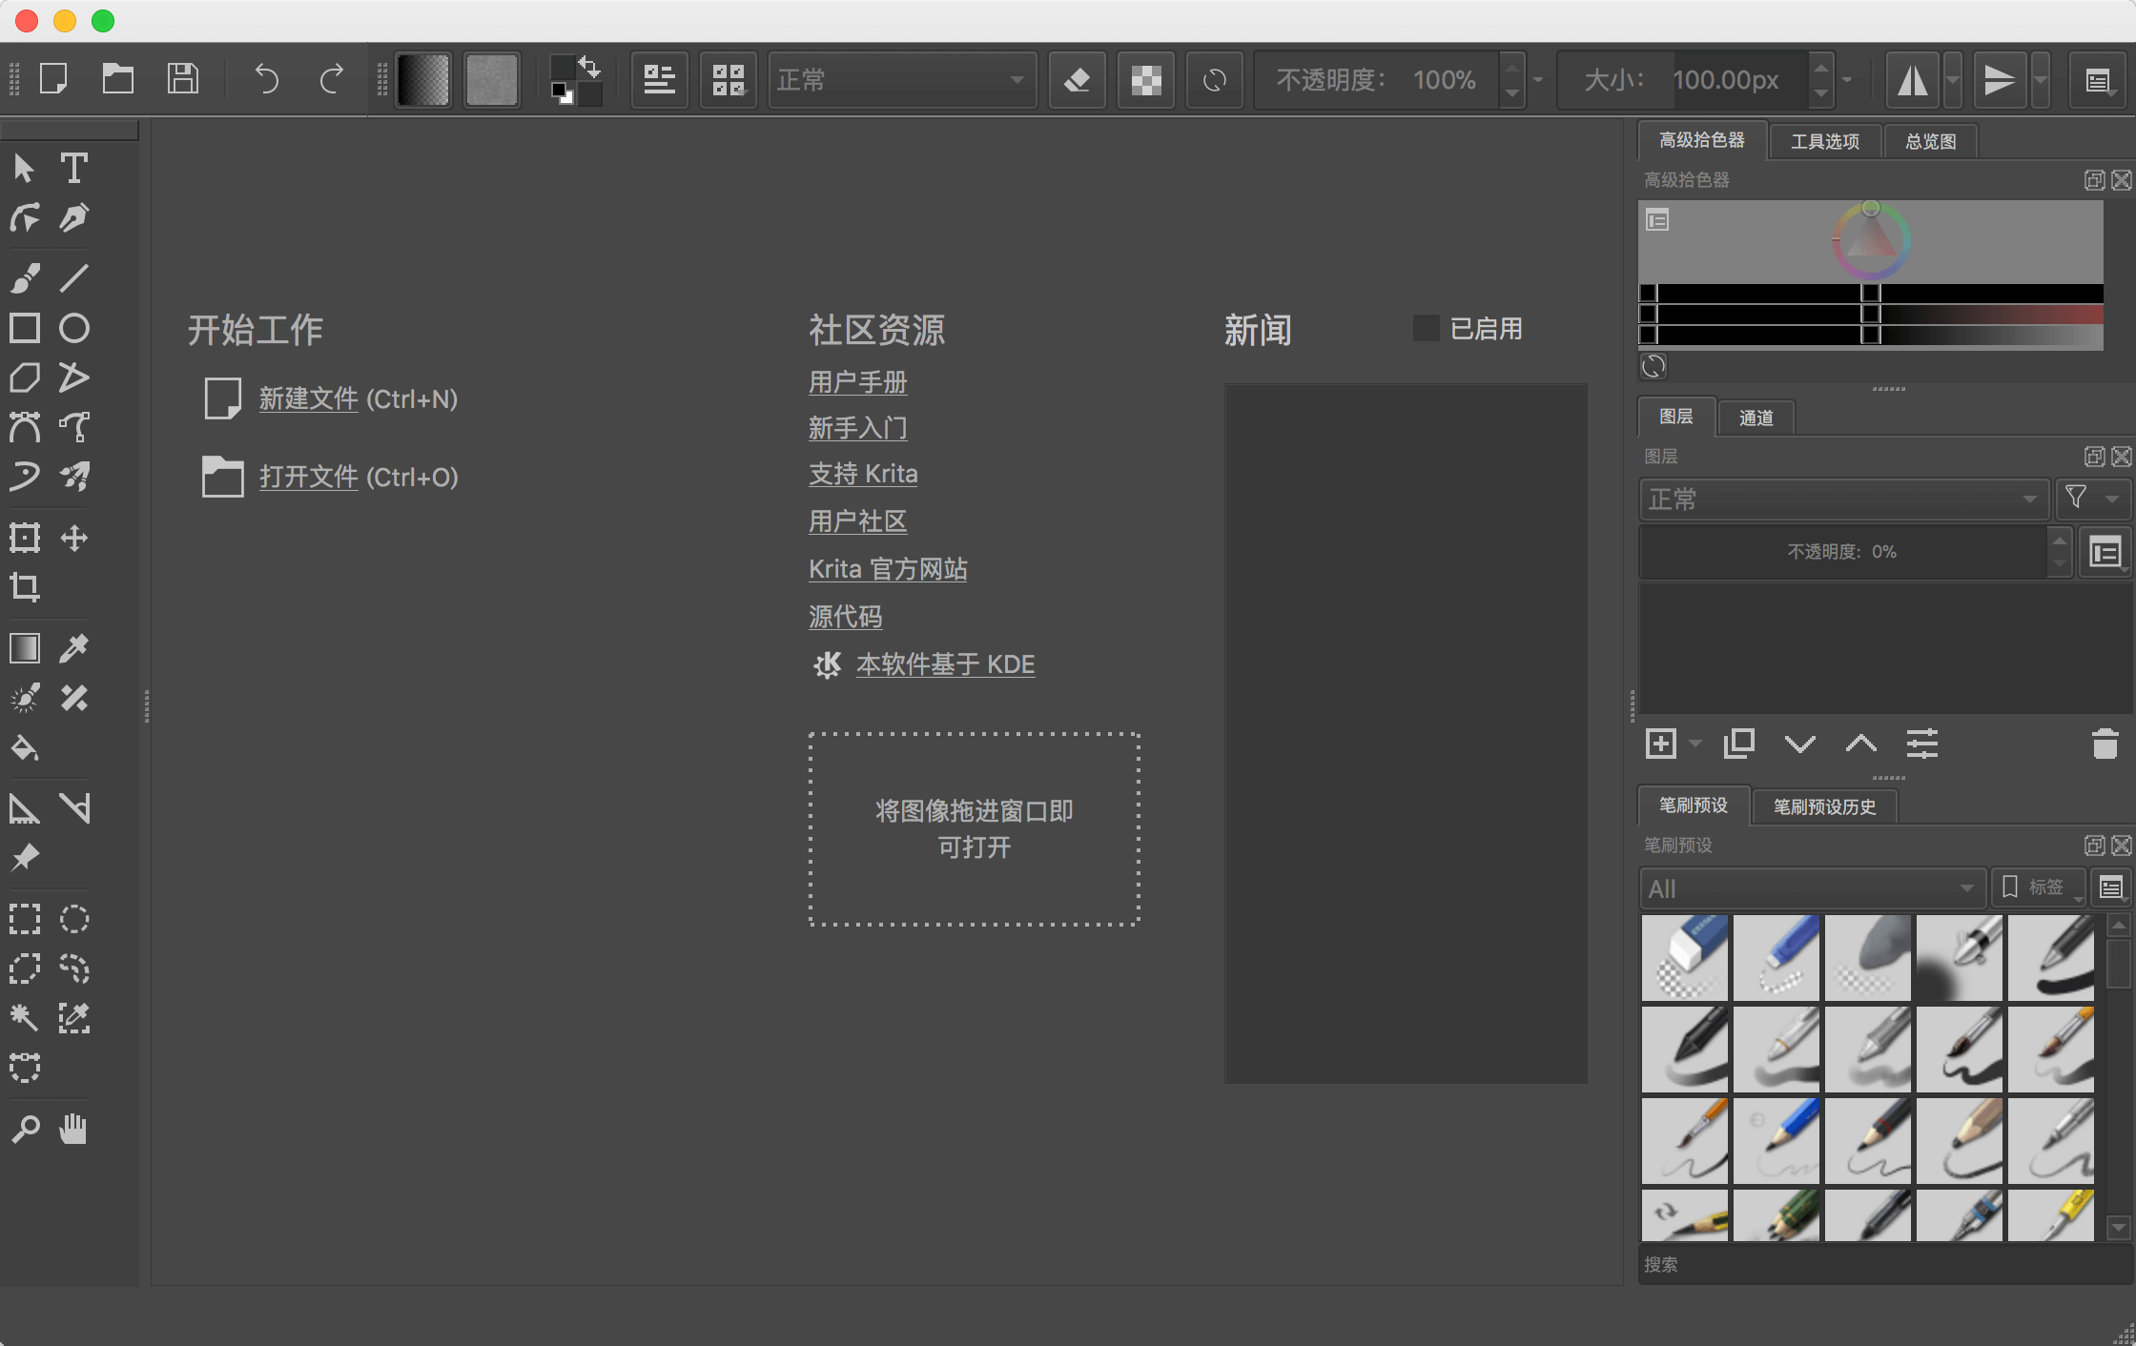Image resolution: width=2136 pixels, height=1346 pixels.
Task: Open 支持 Krita link
Action: click(863, 474)
